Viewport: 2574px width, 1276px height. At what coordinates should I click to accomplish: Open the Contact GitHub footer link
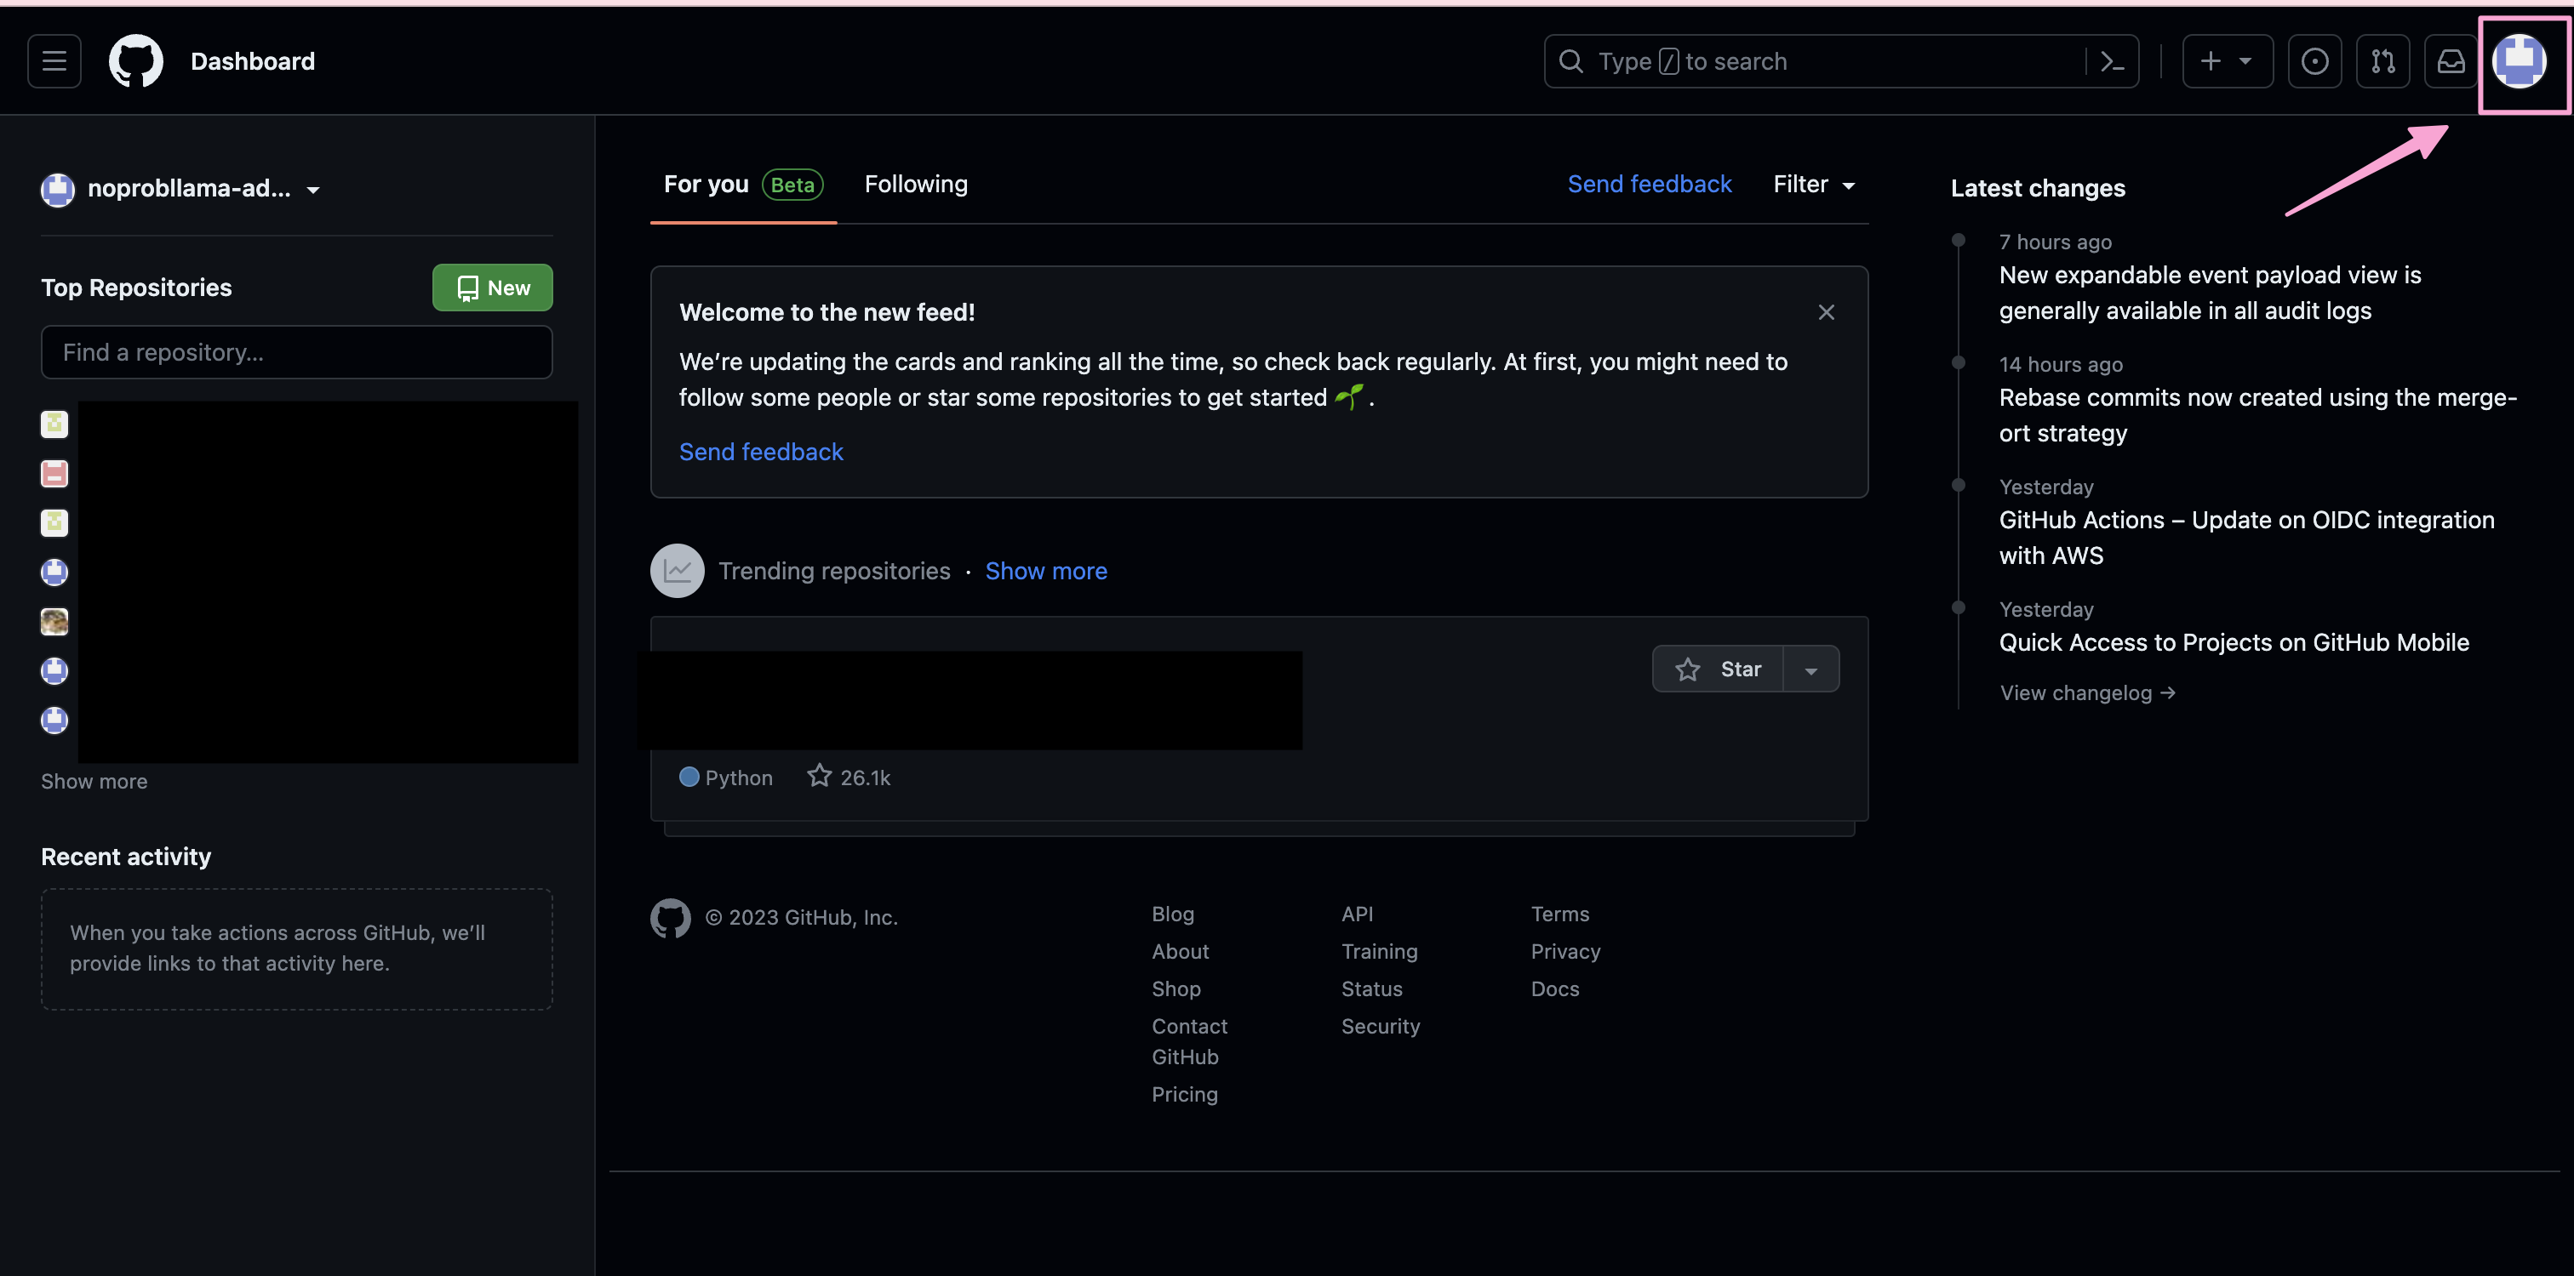(x=1189, y=1041)
